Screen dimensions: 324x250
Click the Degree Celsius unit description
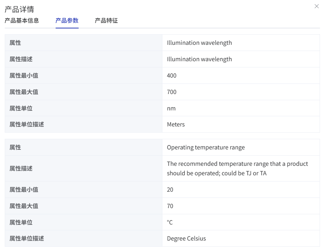[186, 238]
